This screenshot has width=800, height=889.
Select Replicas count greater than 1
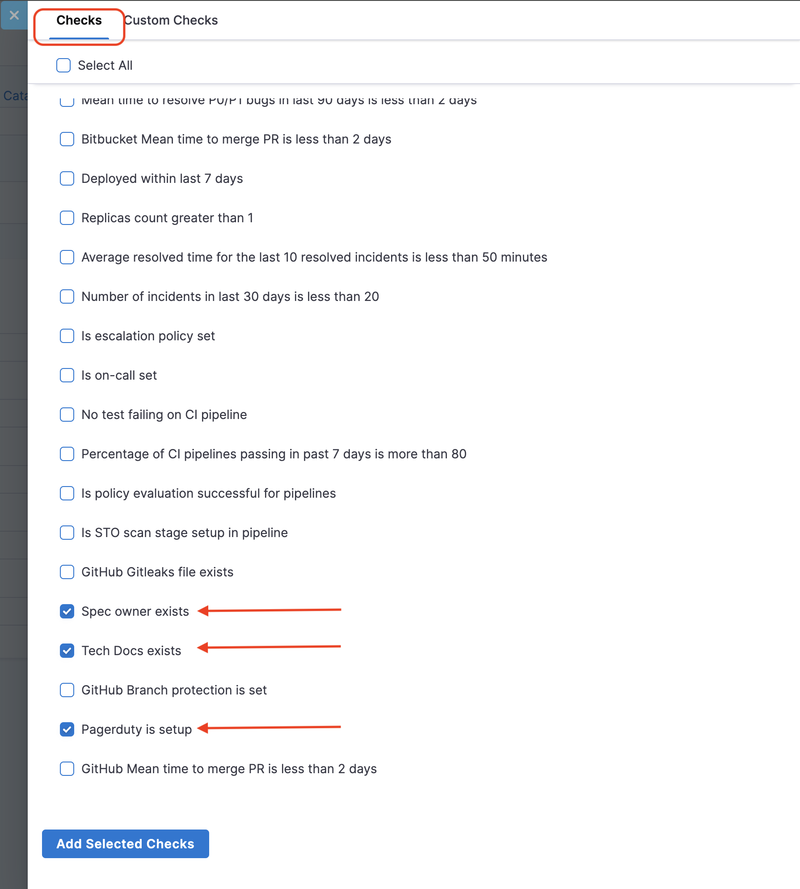click(67, 218)
